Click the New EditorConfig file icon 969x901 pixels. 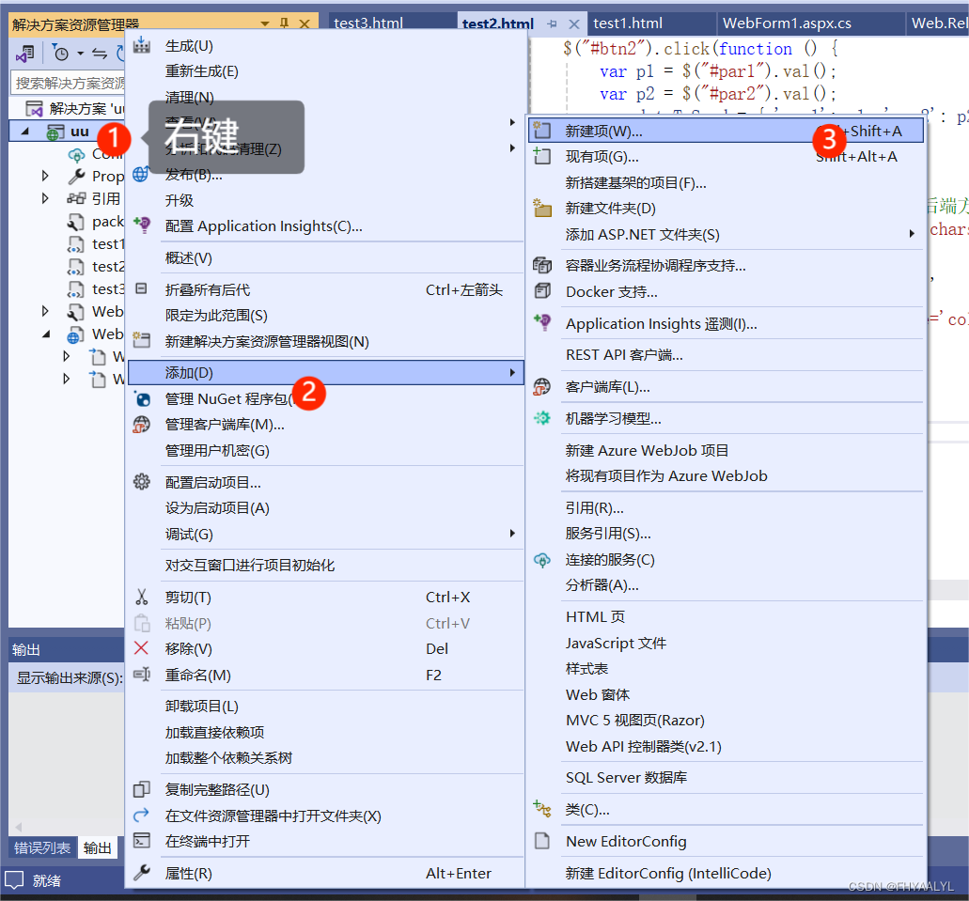coord(542,841)
